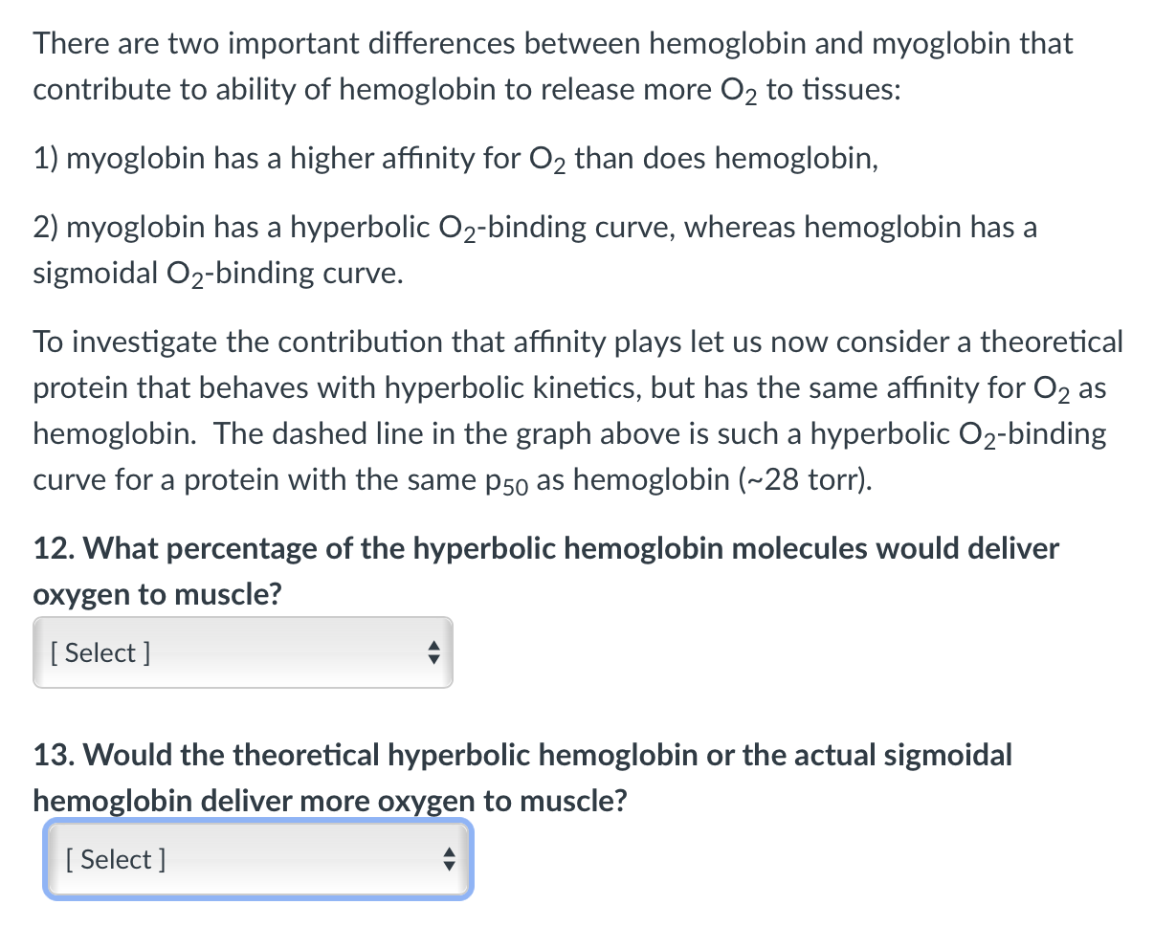Click the bold question 13 heading text
Screen dimensions: 1154x949
coord(522,755)
